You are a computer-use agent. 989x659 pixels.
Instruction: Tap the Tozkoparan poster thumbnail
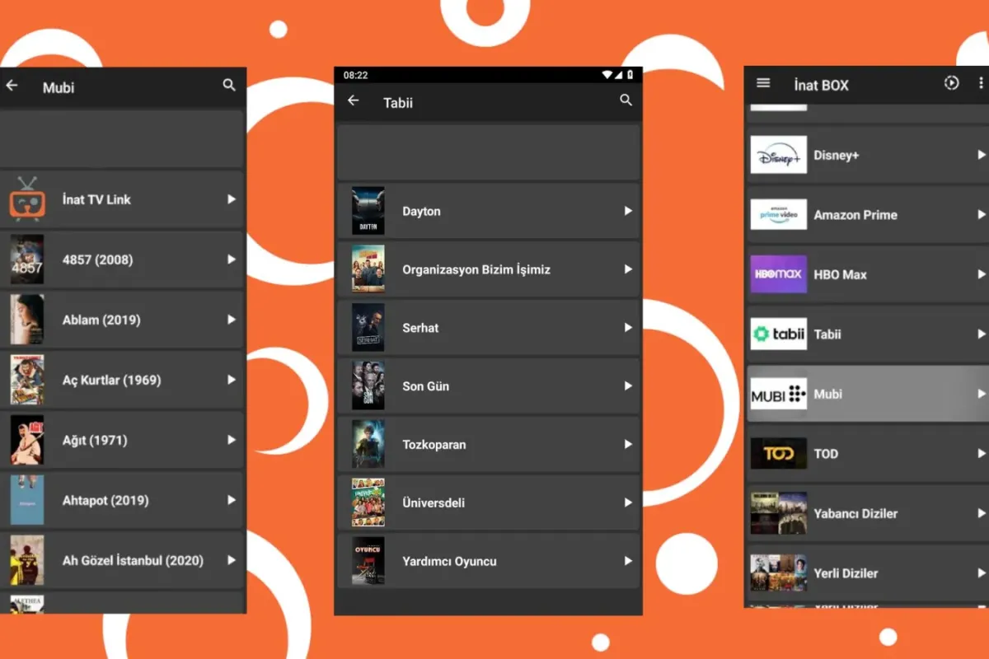368,444
